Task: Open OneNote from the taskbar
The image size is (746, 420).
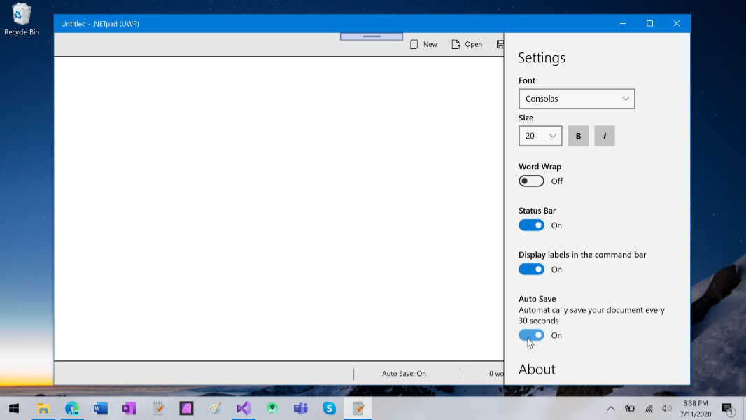Action: [x=129, y=408]
